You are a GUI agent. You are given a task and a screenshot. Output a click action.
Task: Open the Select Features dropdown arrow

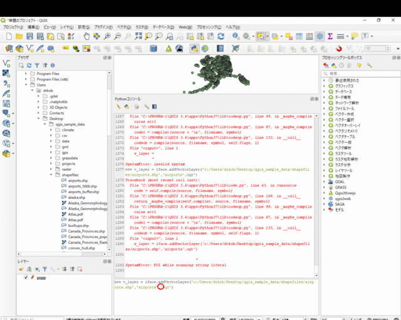[x=268, y=36]
